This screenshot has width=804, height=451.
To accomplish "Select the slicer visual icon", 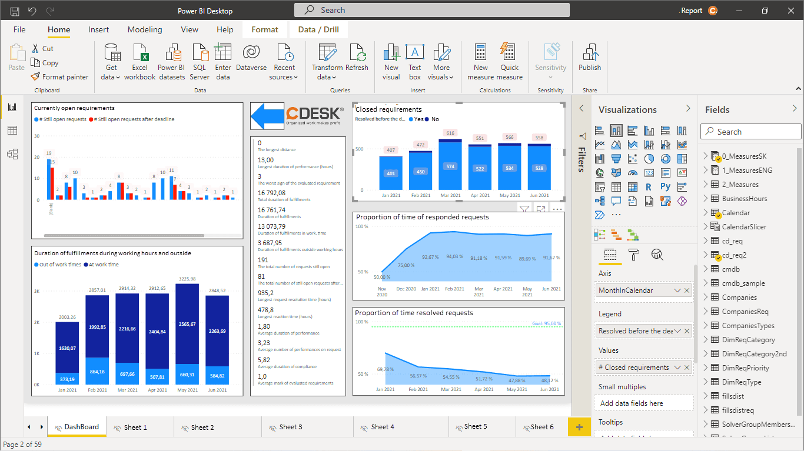I will (599, 186).
